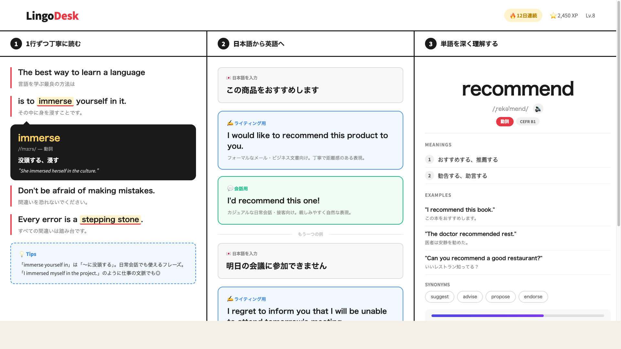Select the advise synonym chip
This screenshot has height=349, width=621.
(470, 297)
